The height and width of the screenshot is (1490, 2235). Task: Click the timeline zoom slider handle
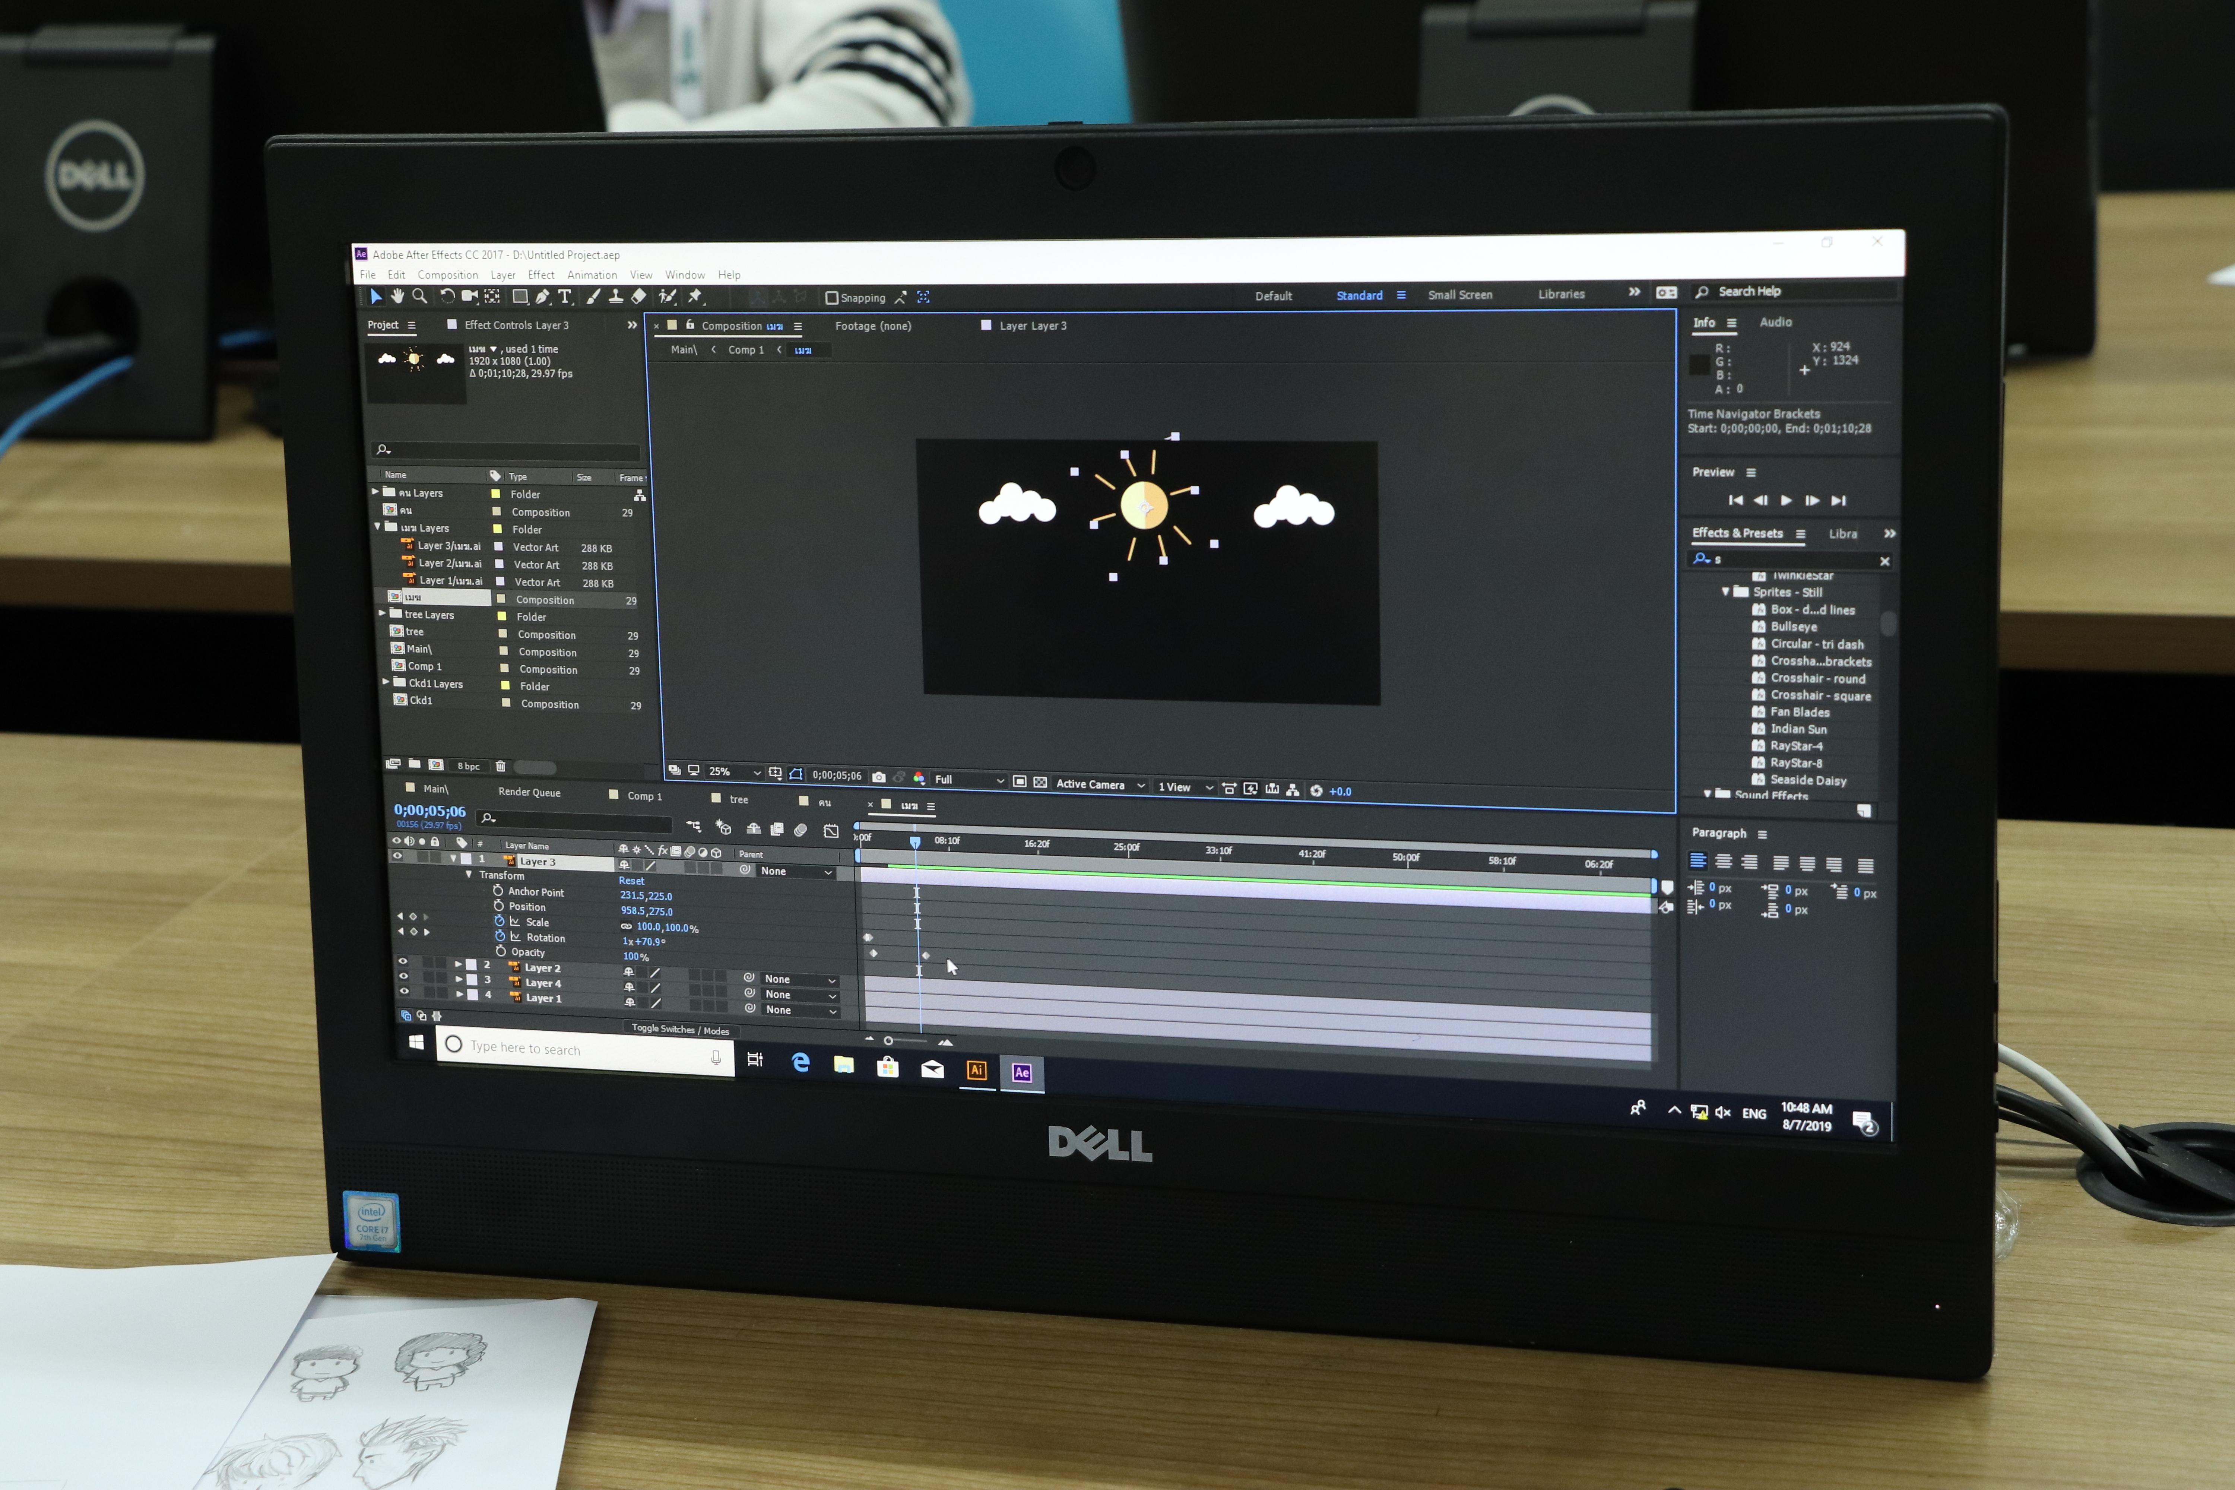[x=888, y=1040]
